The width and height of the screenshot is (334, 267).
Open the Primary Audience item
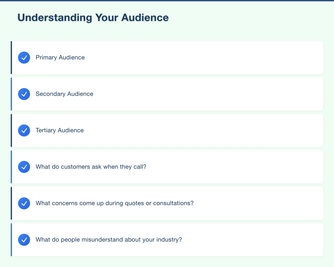pyautogui.click(x=167, y=57)
